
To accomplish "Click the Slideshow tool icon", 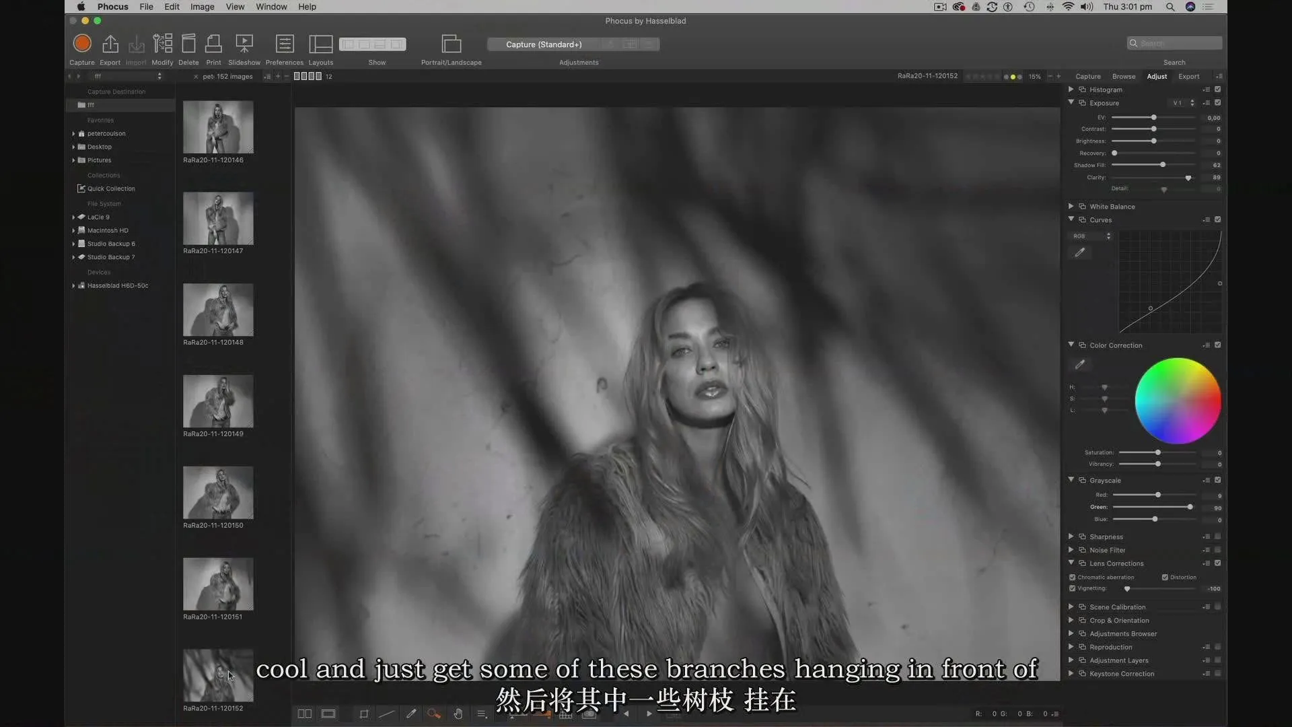I will 245,44.
